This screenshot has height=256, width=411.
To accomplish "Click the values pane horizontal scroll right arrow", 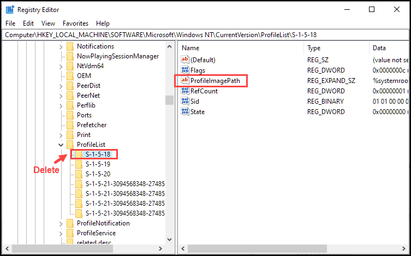I will tap(404, 248).
